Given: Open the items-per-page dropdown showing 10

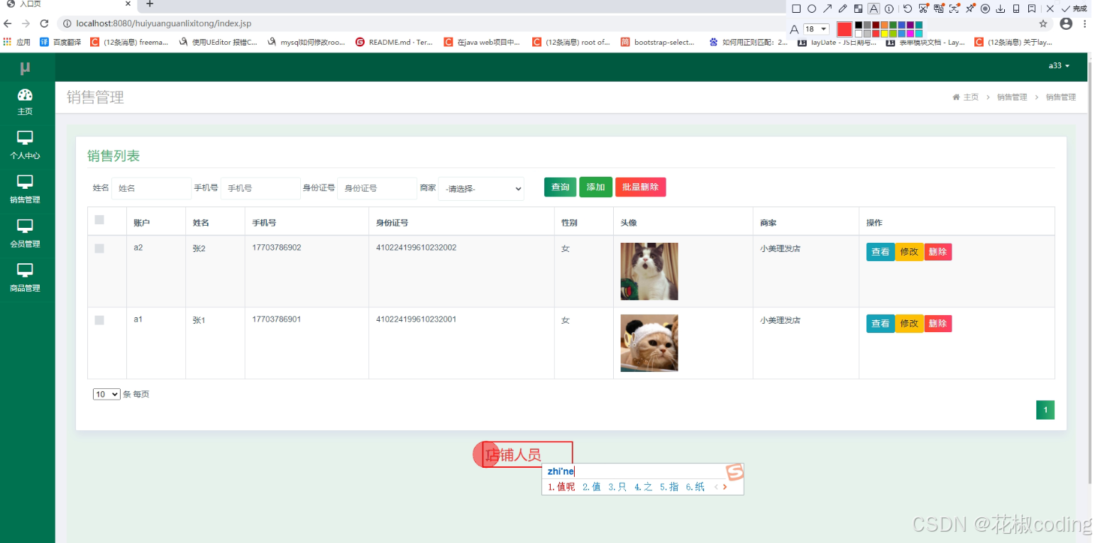Looking at the screenshot, I should point(106,394).
